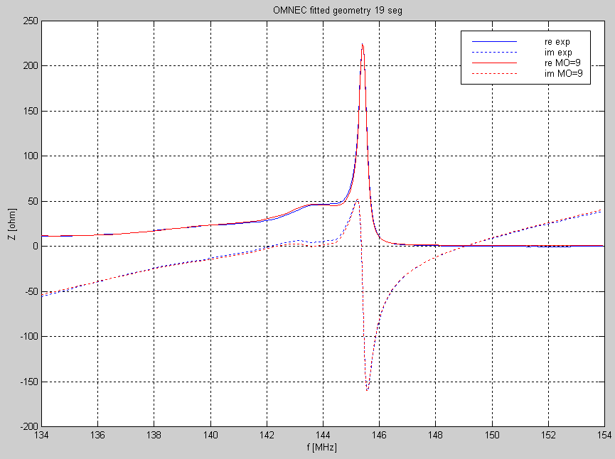Click the y-axis tick label 150

pos(31,111)
